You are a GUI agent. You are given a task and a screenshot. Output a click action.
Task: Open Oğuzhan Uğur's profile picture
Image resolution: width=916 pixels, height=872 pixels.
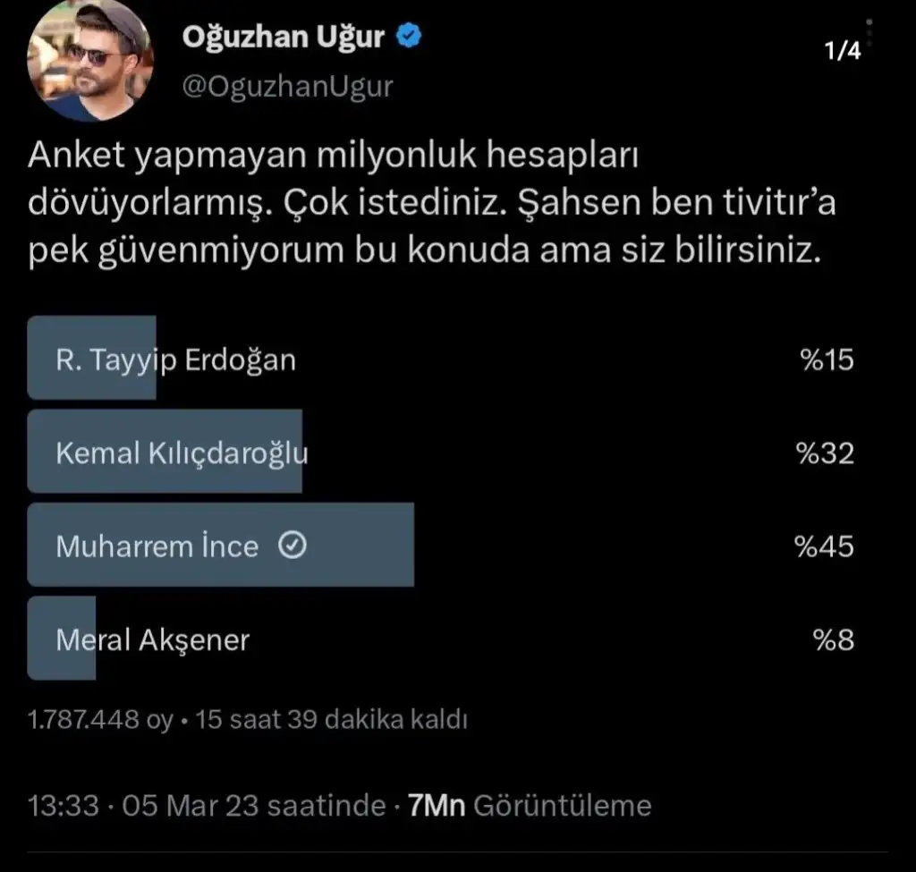pos(91,60)
